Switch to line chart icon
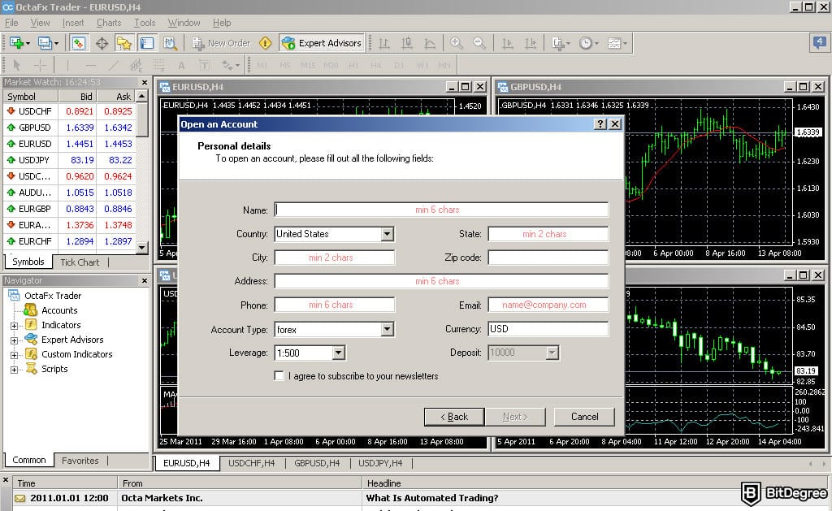 [430, 43]
